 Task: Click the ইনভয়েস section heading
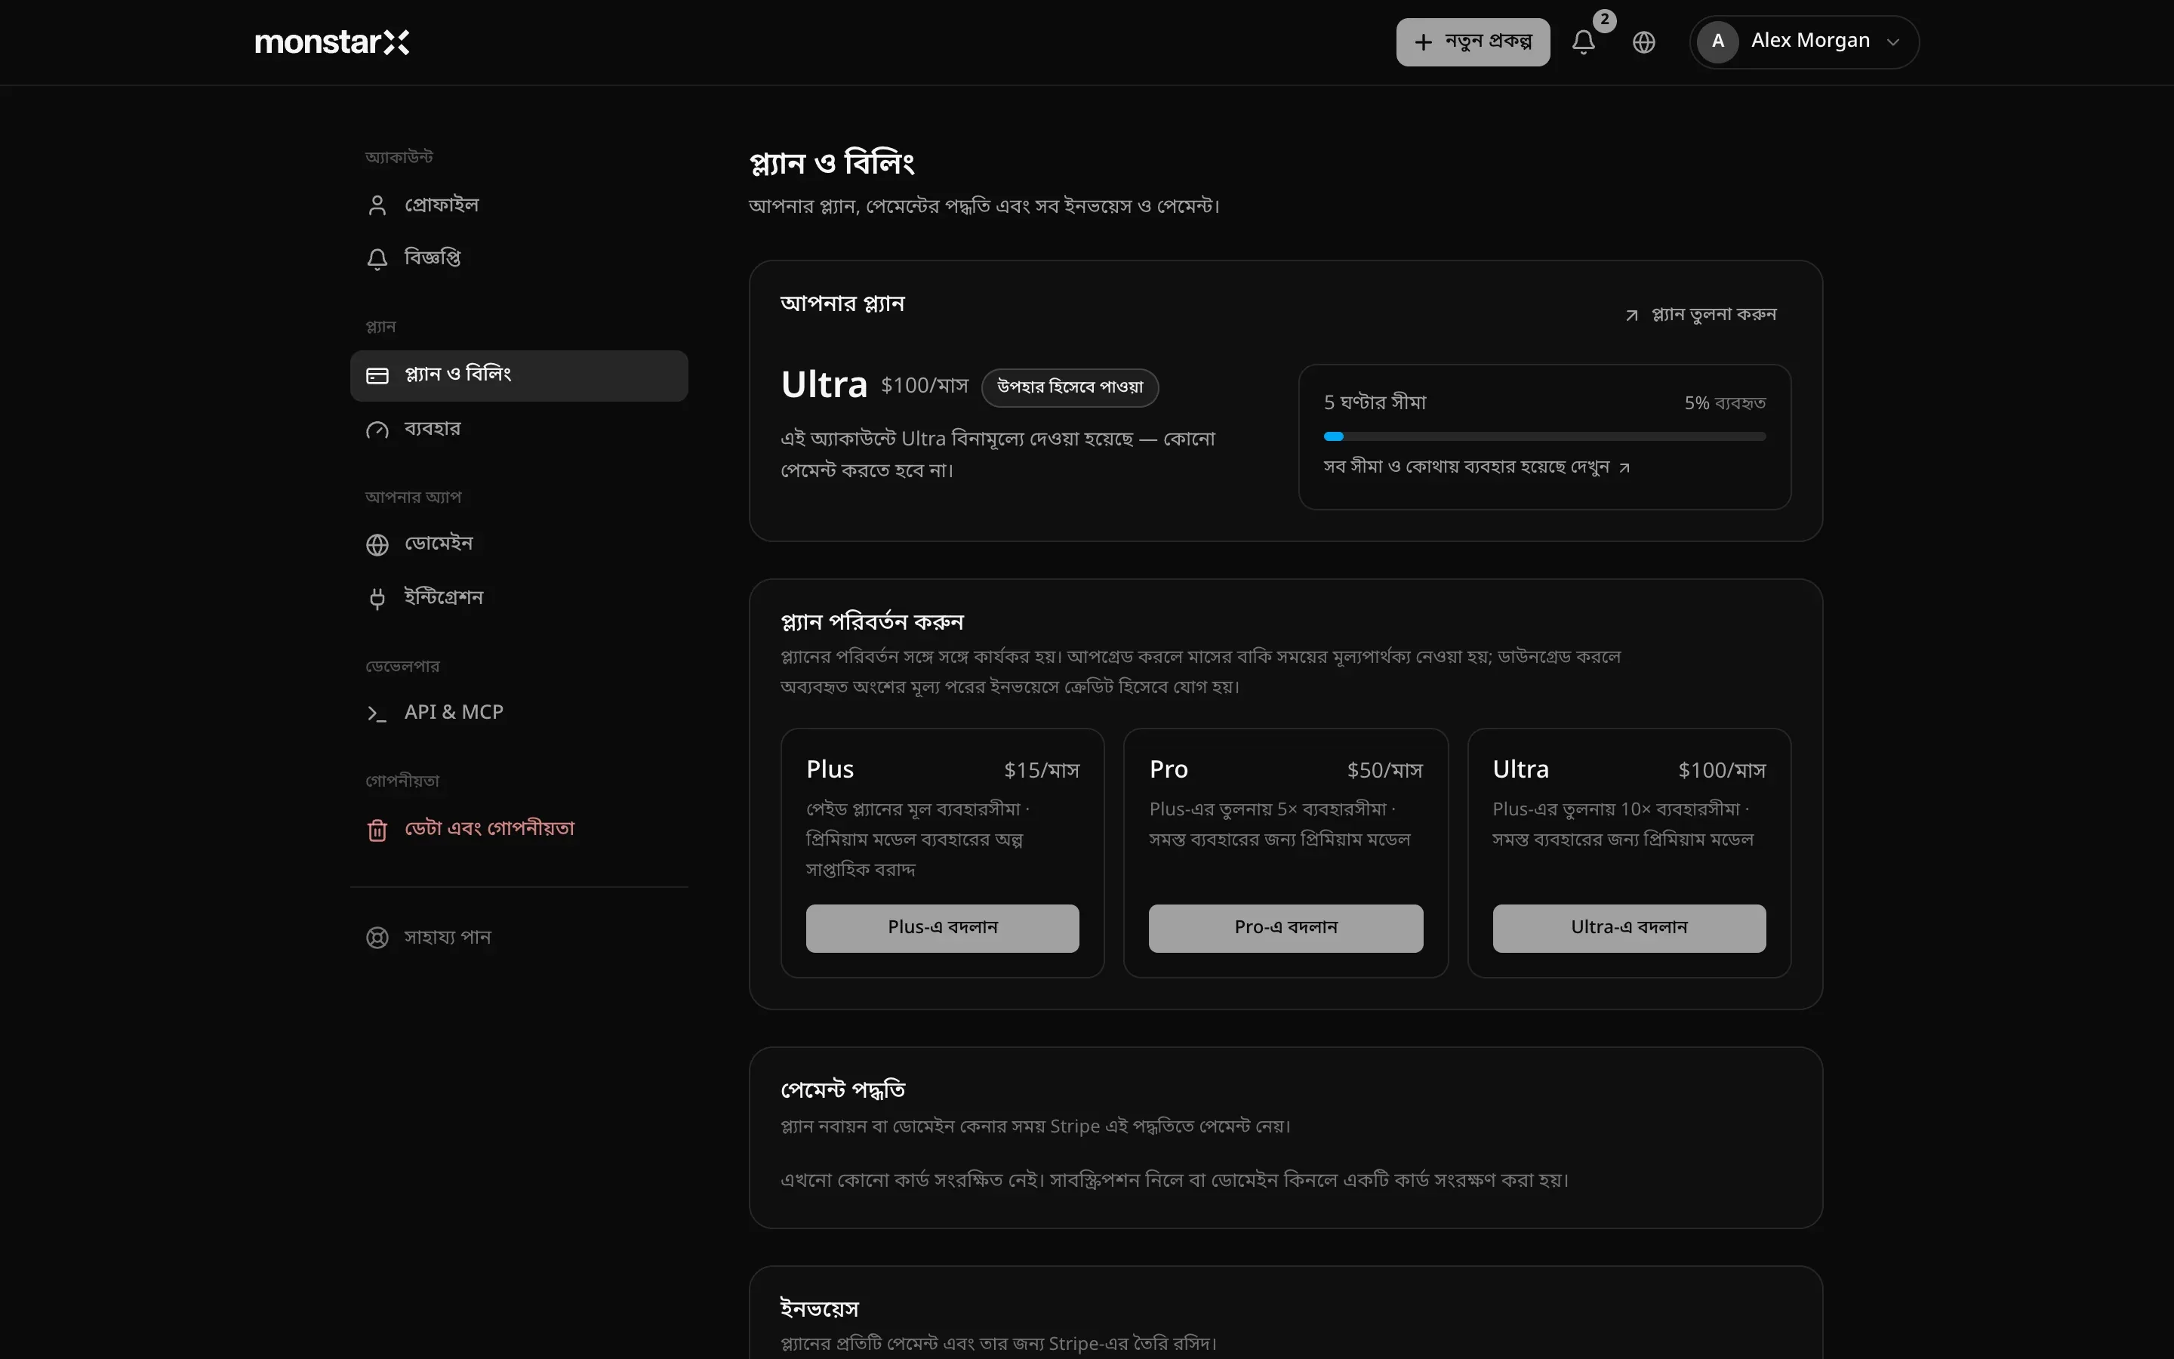(819, 1308)
